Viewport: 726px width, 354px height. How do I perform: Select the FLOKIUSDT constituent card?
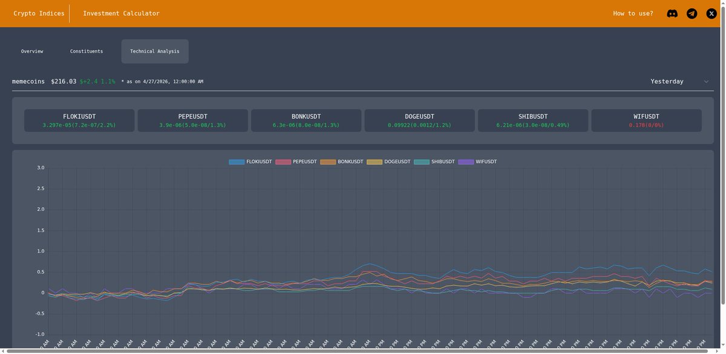pos(79,120)
